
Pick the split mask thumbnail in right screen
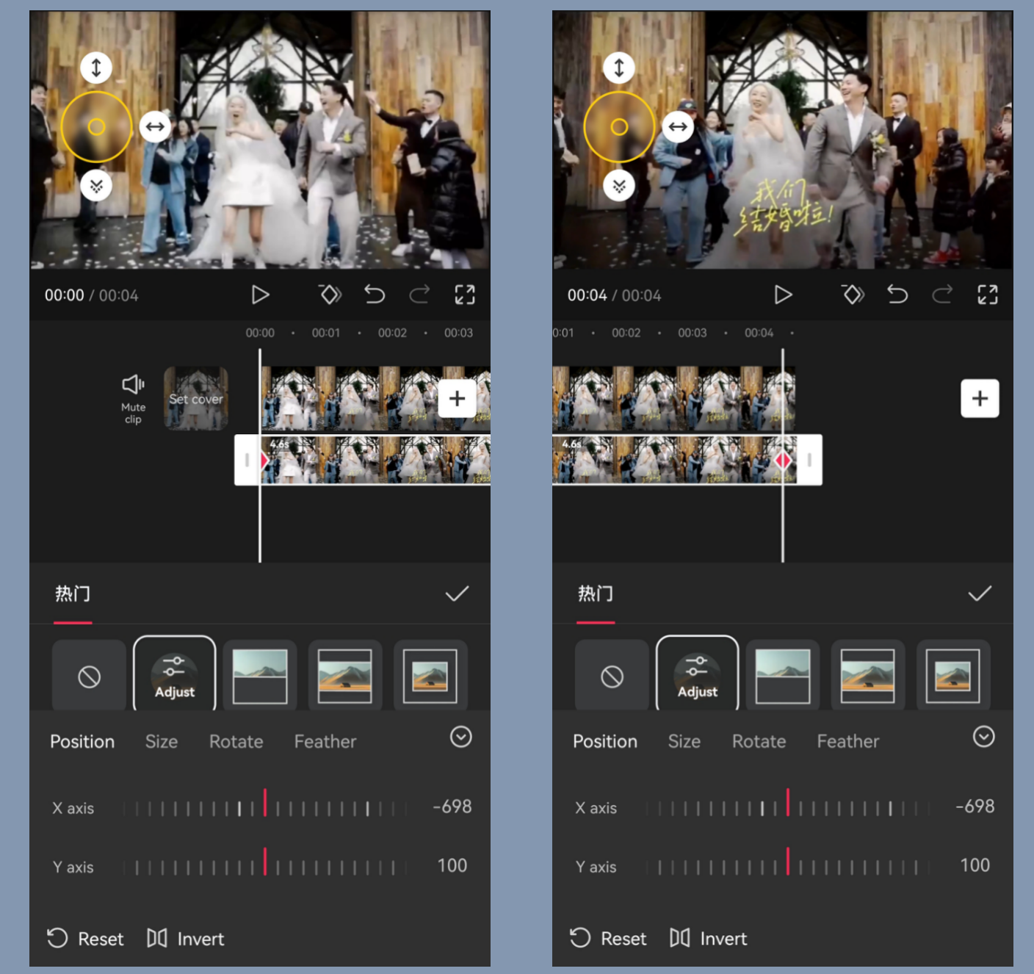[783, 676]
